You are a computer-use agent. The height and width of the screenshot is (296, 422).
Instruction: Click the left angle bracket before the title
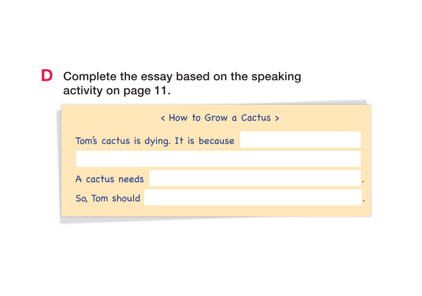[163, 118]
